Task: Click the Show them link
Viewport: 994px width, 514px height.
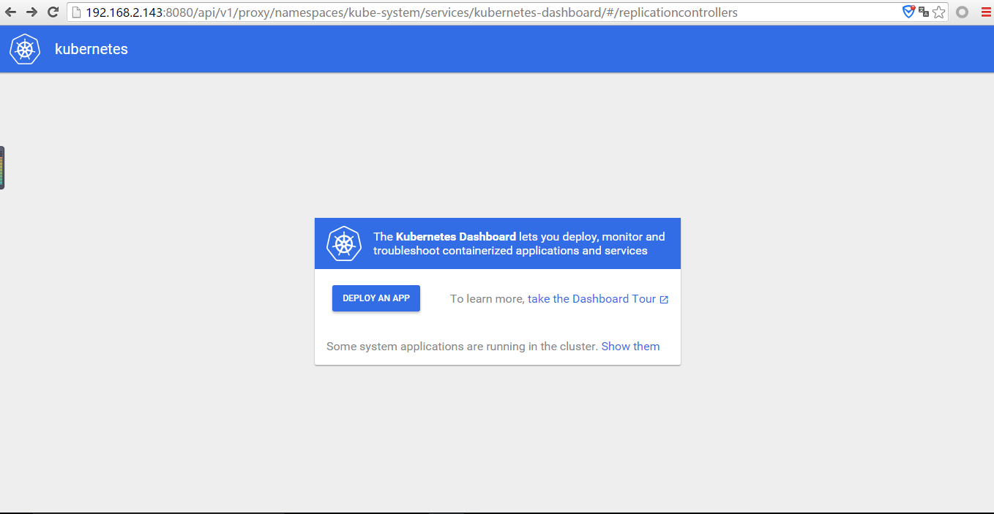Action: (630, 346)
